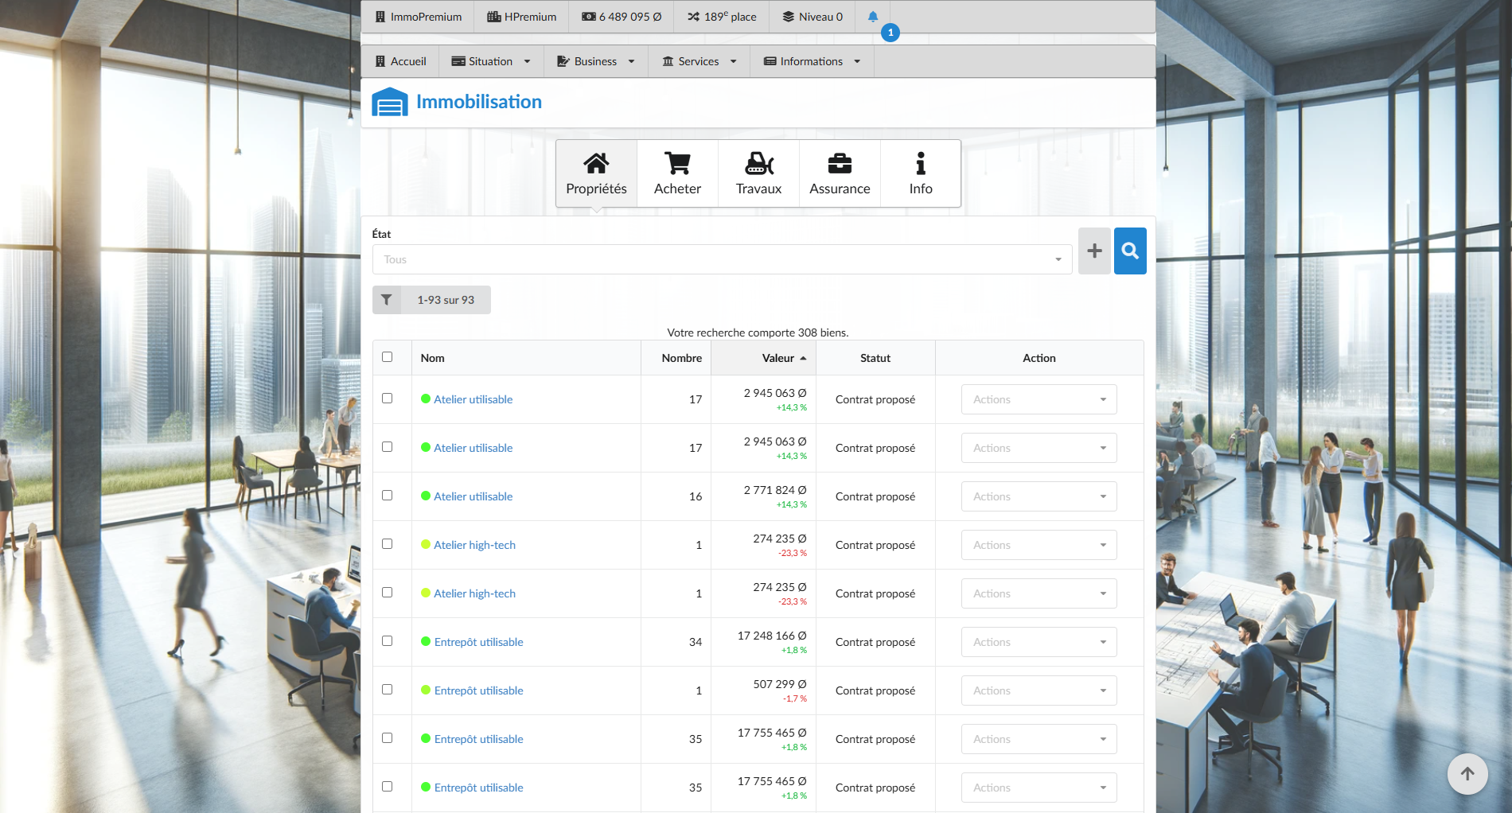The width and height of the screenshot is (1512, 813).
Task: Check the first Atelier high-tech row checkbox
Action: tap(388, 544)
